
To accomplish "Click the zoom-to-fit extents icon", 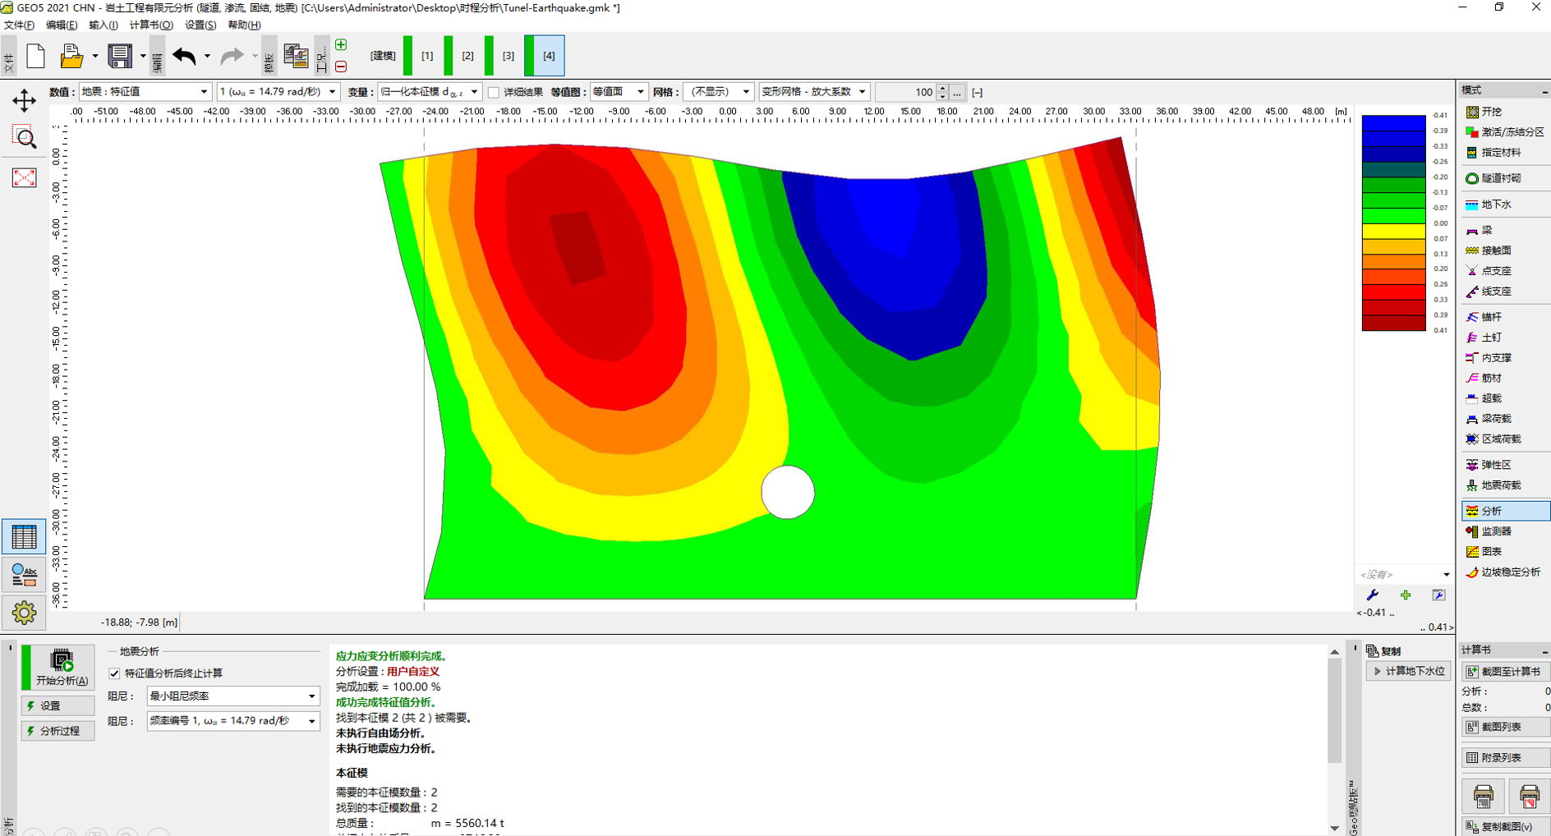I will point(24,177).
